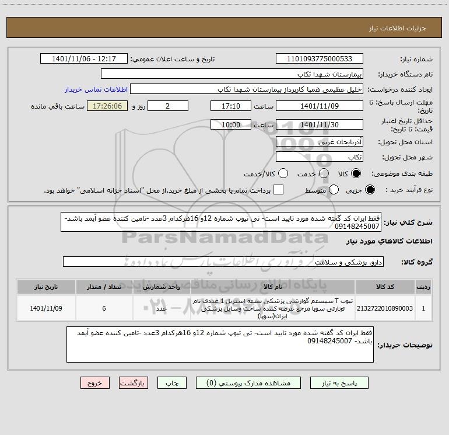Screen dimensions: 449x435
Task: Click the row number cell 1
Action: pyautogui.click(x=423, y=308)
